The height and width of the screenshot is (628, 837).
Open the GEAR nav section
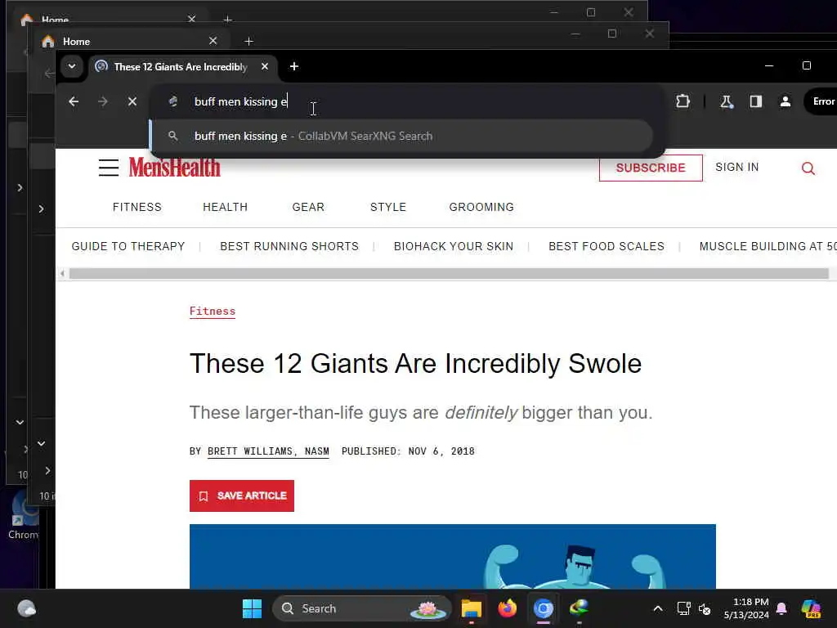click(308, 207)
